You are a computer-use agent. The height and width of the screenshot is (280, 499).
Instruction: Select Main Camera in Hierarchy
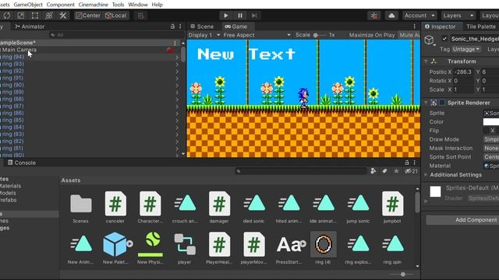19,50
